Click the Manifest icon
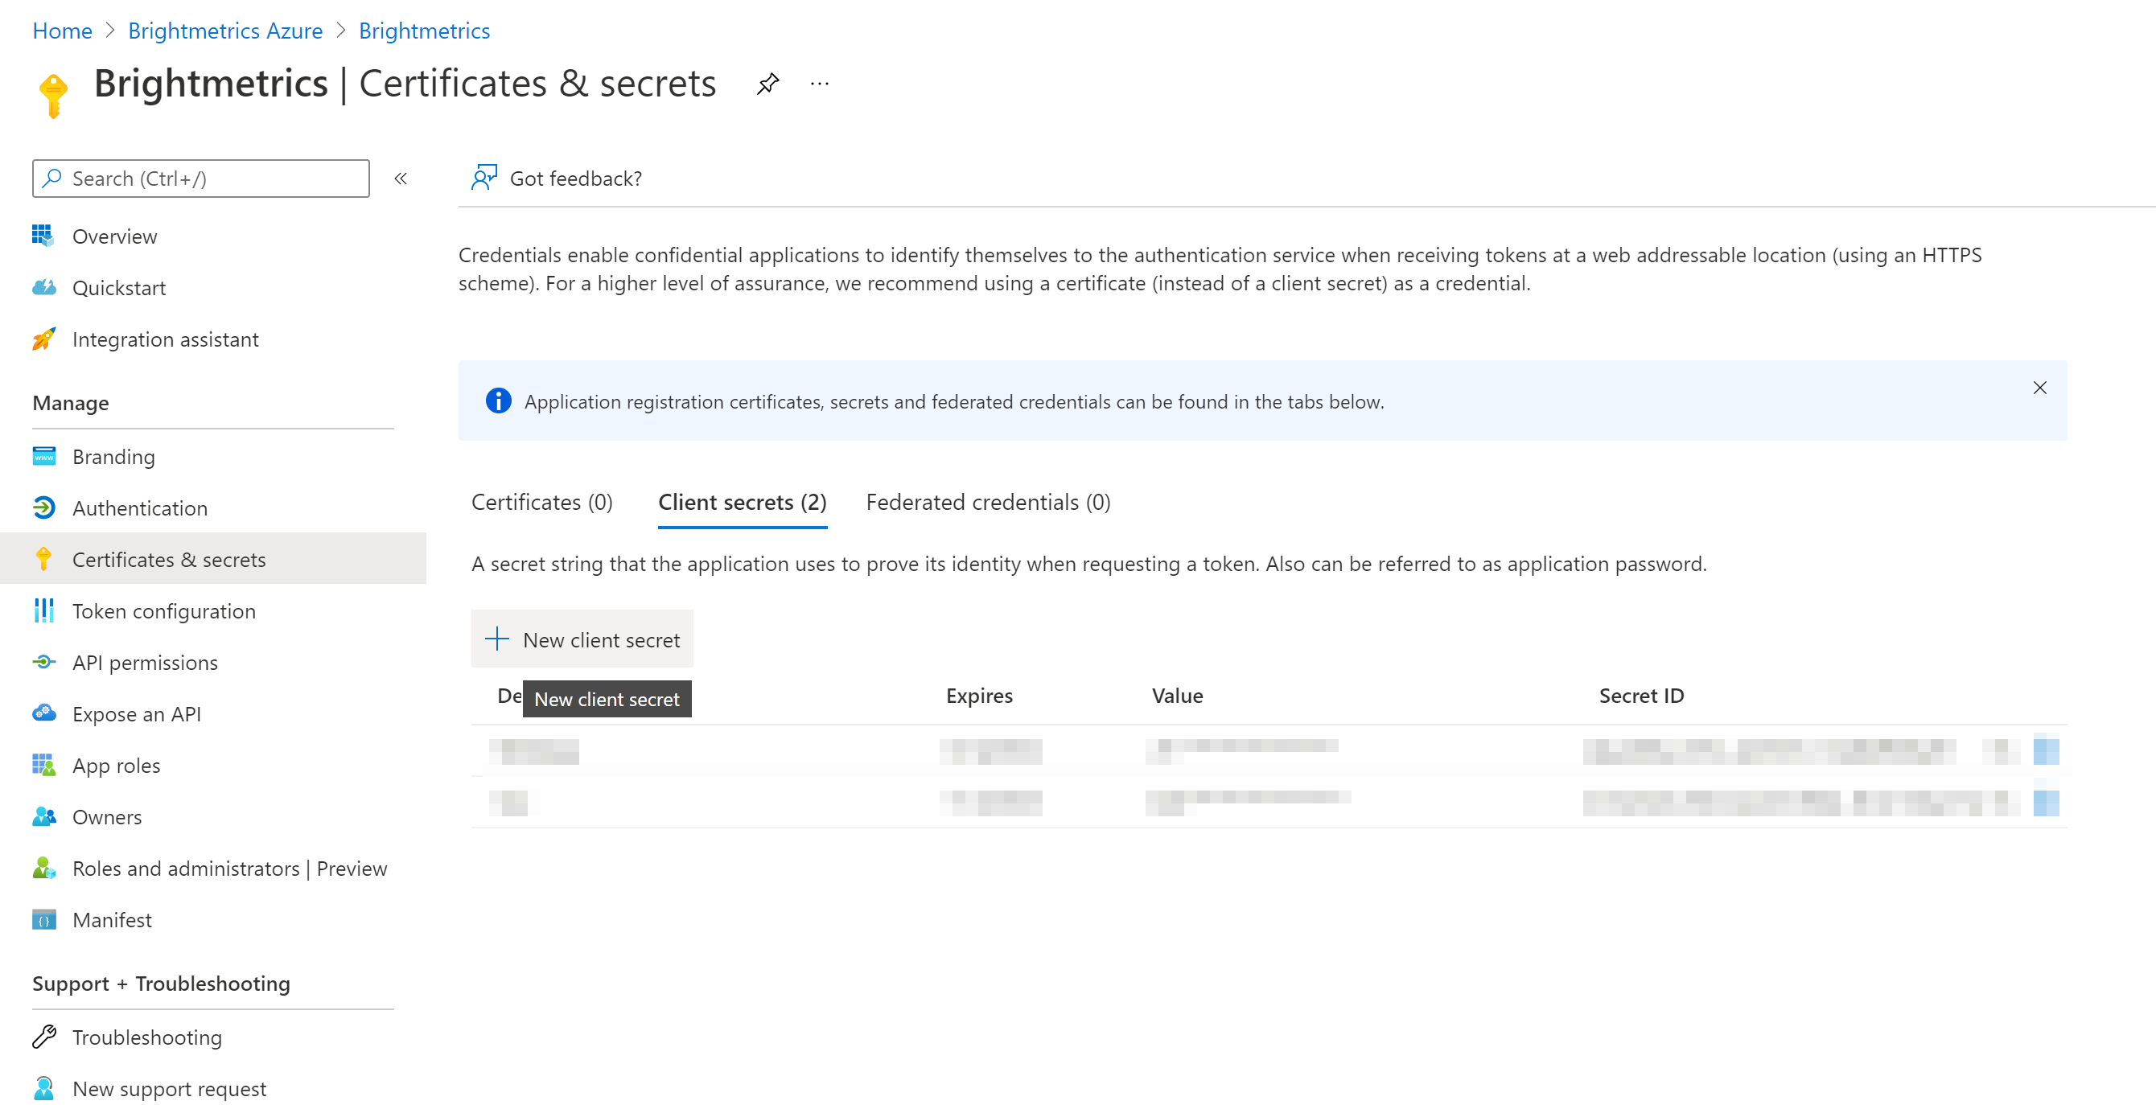The image size is (2156, 1105). [x=43, y=920]
